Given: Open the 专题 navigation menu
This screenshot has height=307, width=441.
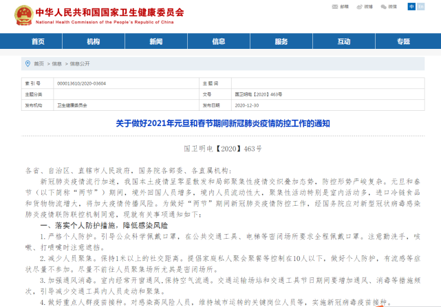Looking at the screenshot, I should [x=405, y=42].
